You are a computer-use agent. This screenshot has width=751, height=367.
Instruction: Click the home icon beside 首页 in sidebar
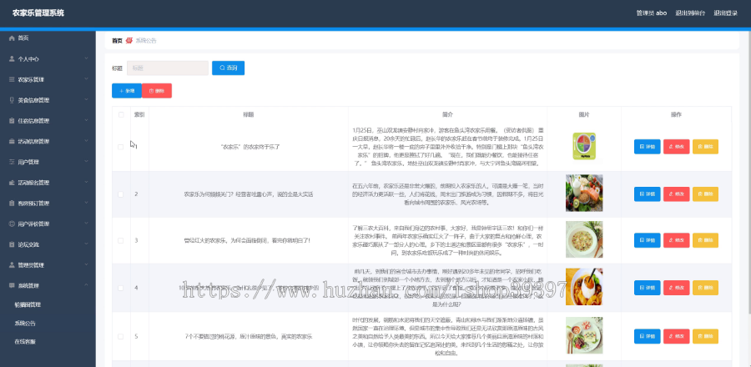point(12,38)
